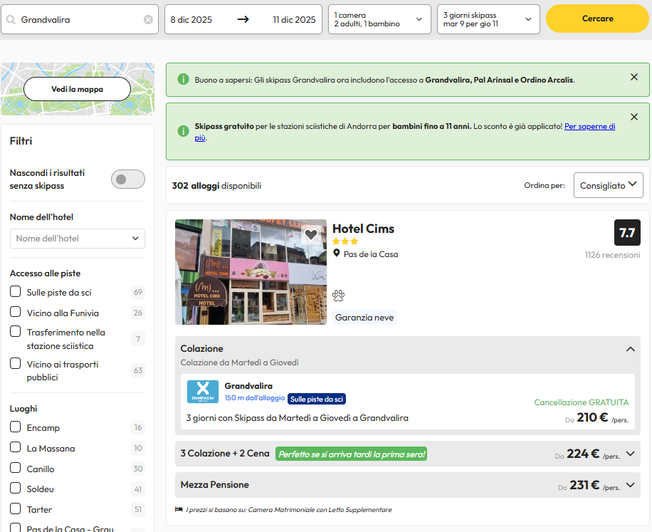
Task: Click the 210 € price
Action: (592, 417)
